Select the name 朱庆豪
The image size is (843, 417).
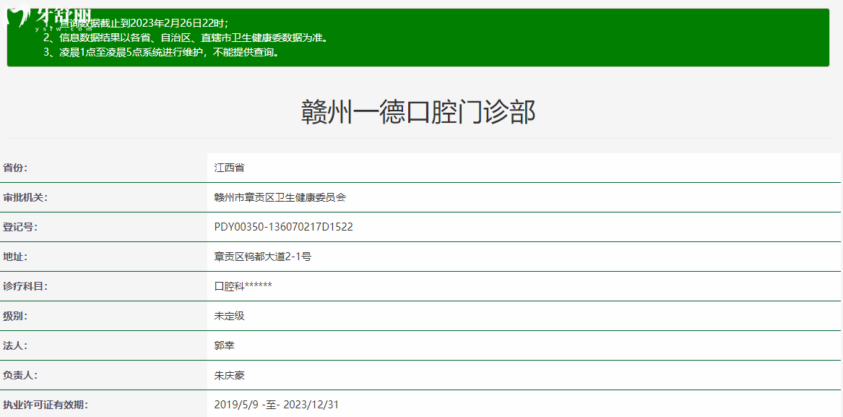[x=229, y=375]
